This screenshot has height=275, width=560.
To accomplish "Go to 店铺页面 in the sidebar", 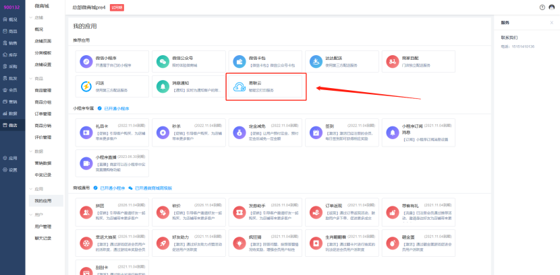I will click(43, 41).
